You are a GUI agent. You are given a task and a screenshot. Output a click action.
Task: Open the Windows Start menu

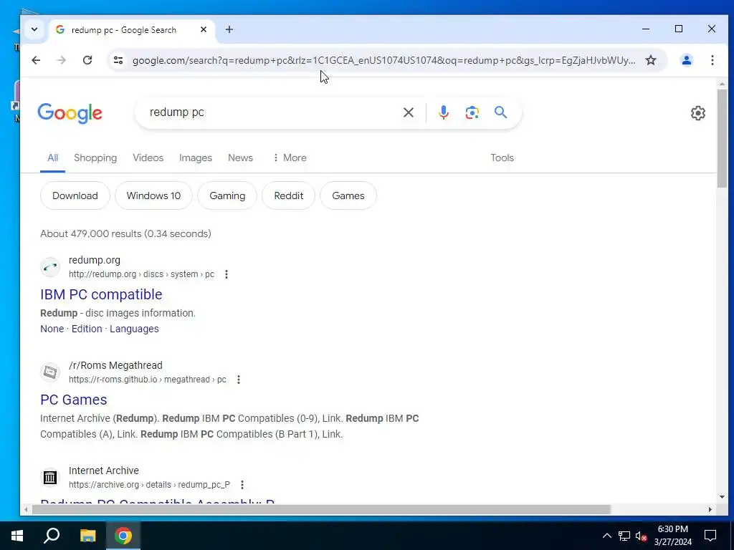tap(17, 536)
